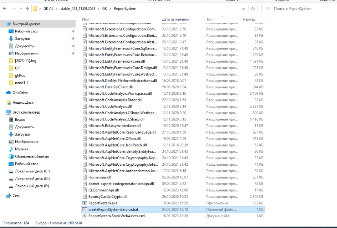Expand address bar history dropdown
The width and height of the screenshot is (337, 228).
pyautogui.click(x=244, y=9)
